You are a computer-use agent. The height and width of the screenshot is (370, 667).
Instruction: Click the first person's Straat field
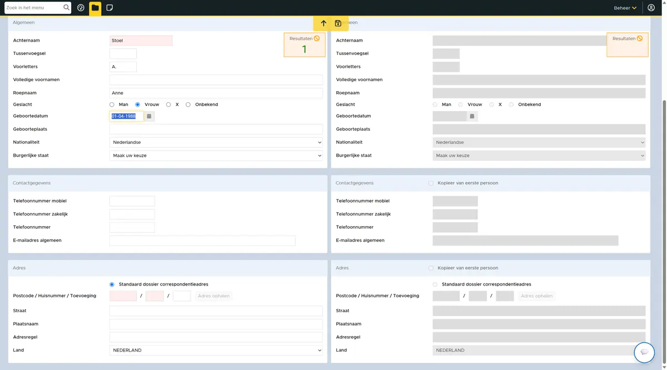click(x=216, y=311)
